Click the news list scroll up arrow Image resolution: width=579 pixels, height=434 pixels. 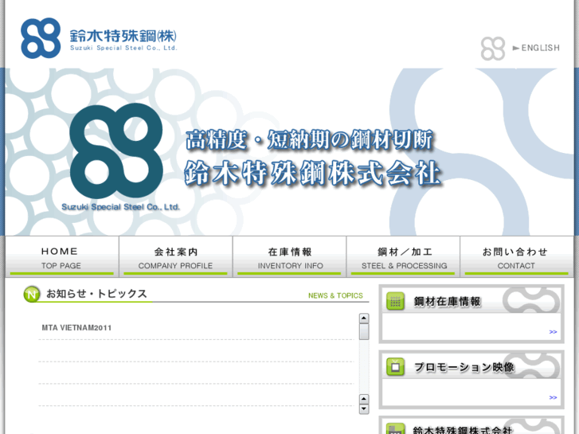pos(364,319)
